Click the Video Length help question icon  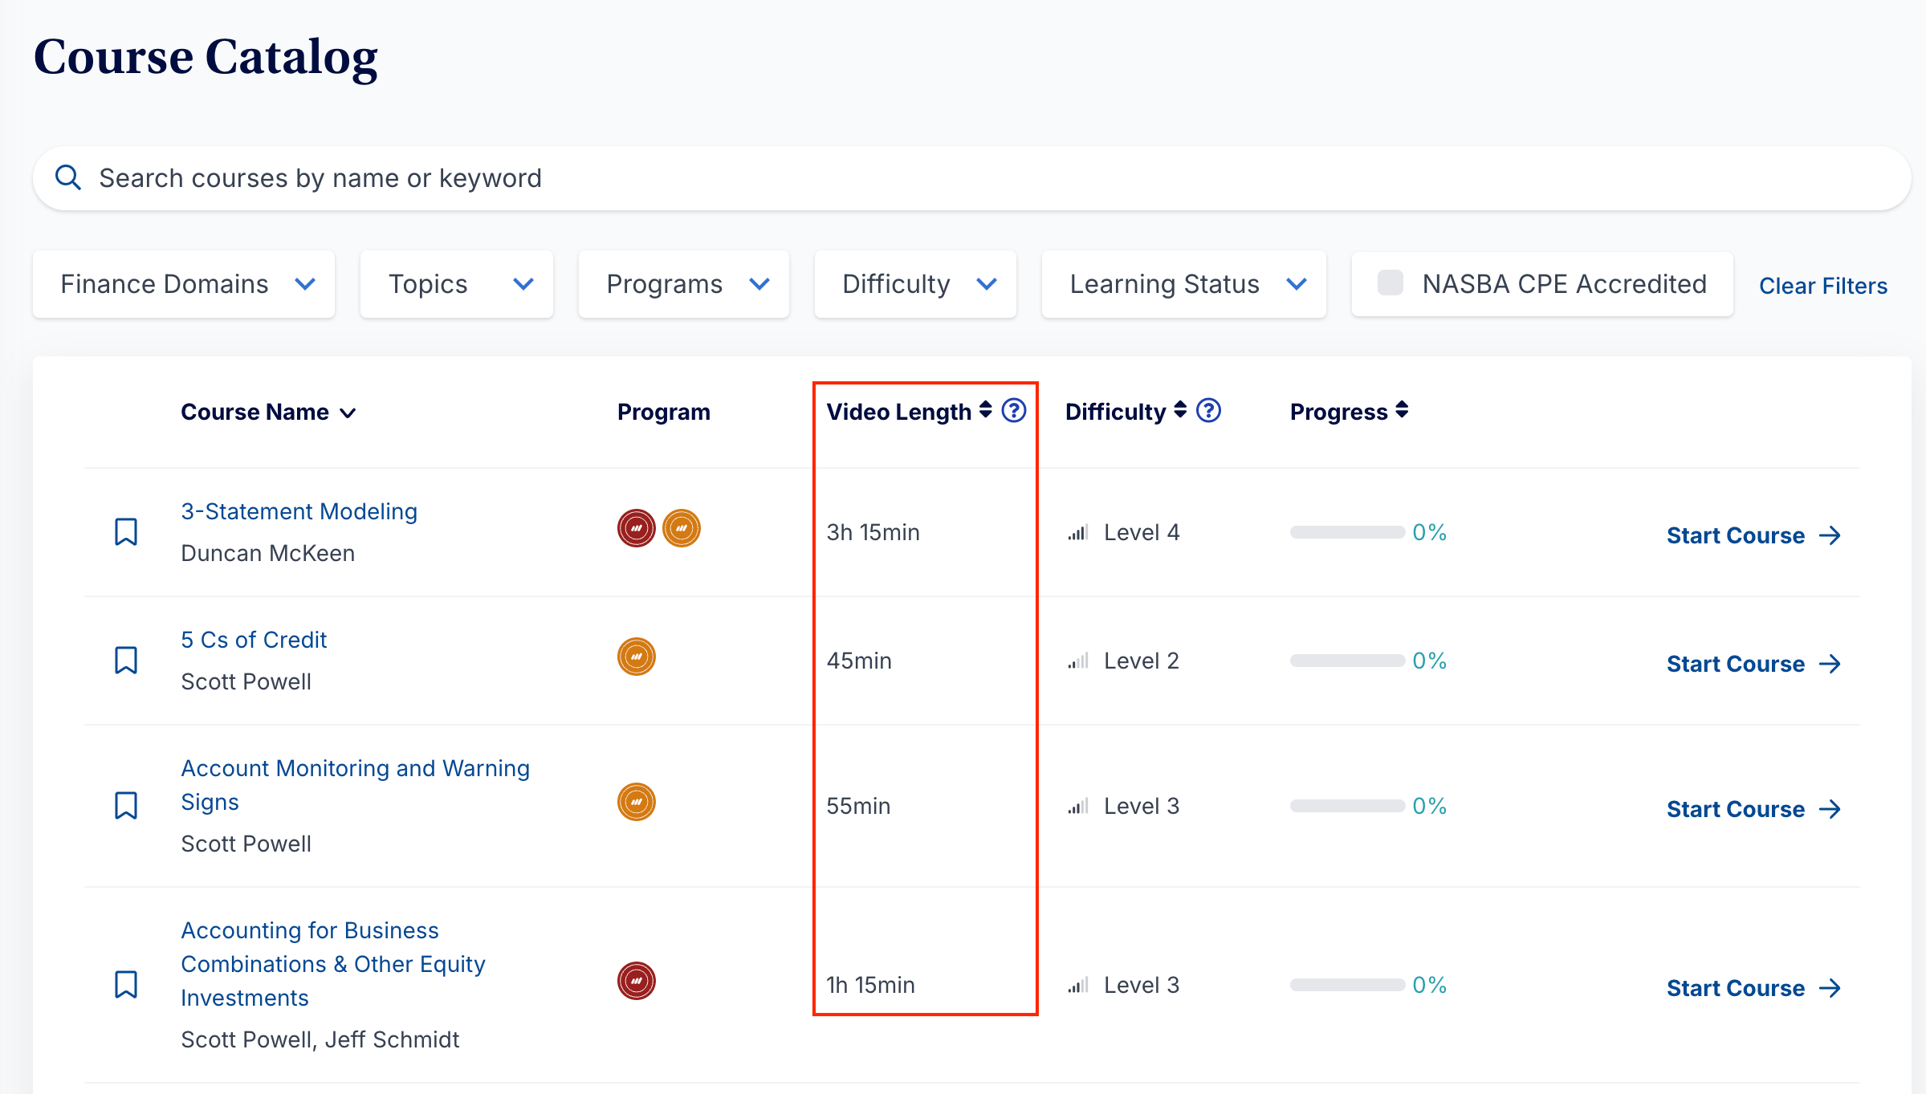(x=1014, y=411)
